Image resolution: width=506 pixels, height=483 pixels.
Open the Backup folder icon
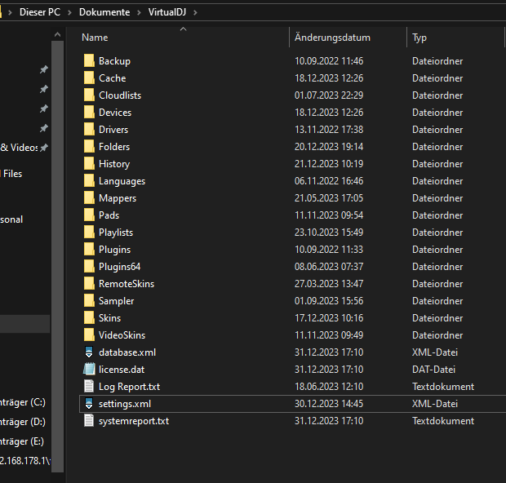[89, 60]
